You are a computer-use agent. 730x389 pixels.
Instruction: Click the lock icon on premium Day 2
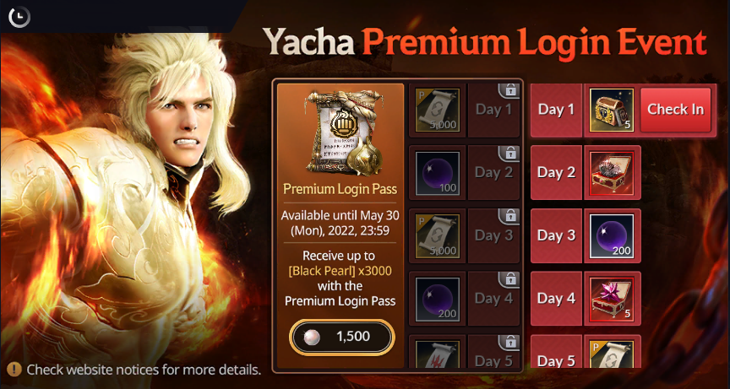coord(509,153)
